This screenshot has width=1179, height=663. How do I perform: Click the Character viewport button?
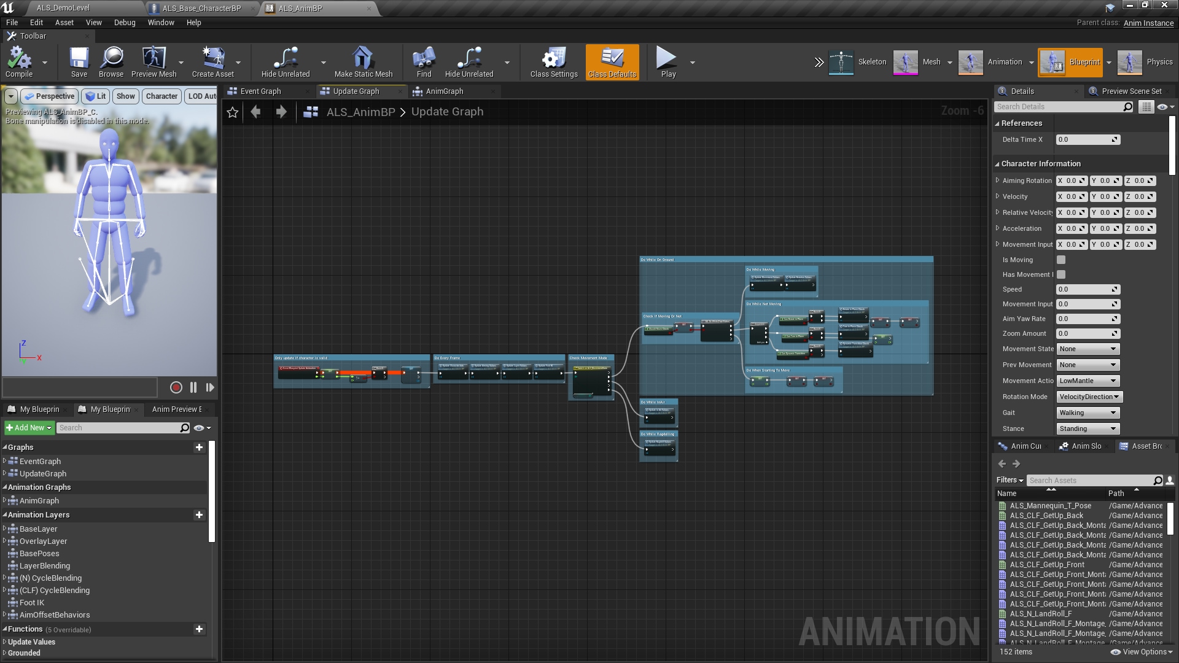[x=161, y=96]
